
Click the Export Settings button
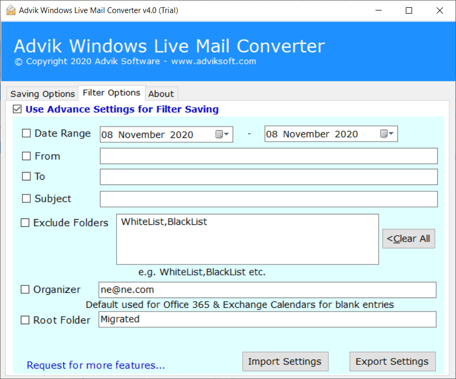(392, 361)
